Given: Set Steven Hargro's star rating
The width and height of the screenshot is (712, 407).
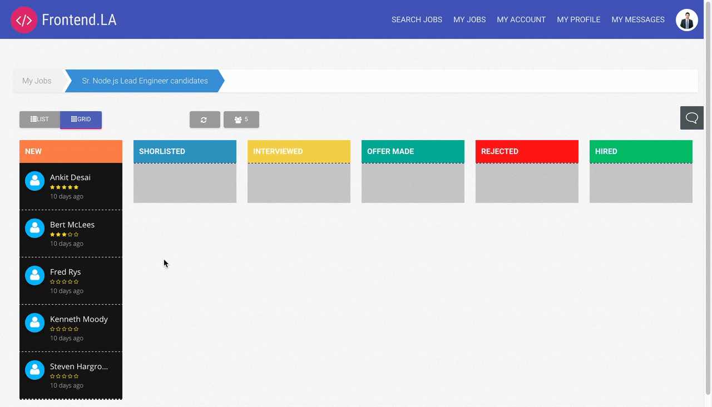Looking at the screenshot, I should click(64, 376).
